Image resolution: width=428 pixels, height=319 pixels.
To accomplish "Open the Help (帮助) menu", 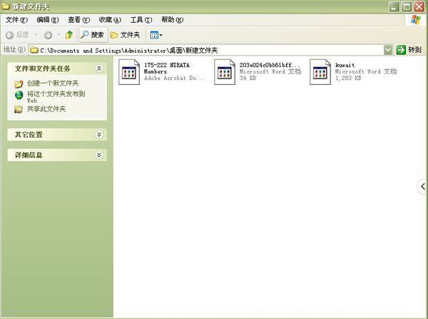I will point(172,20).
